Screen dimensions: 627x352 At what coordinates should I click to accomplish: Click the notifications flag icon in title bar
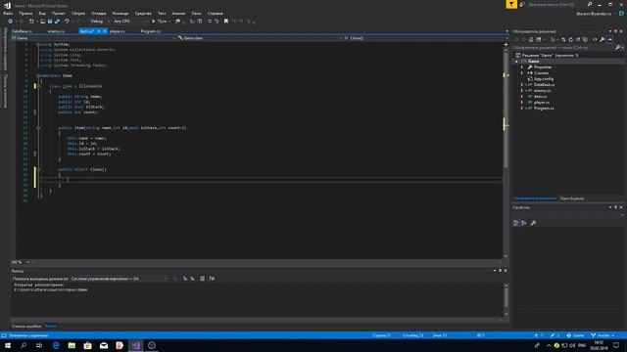coord(511,4)
